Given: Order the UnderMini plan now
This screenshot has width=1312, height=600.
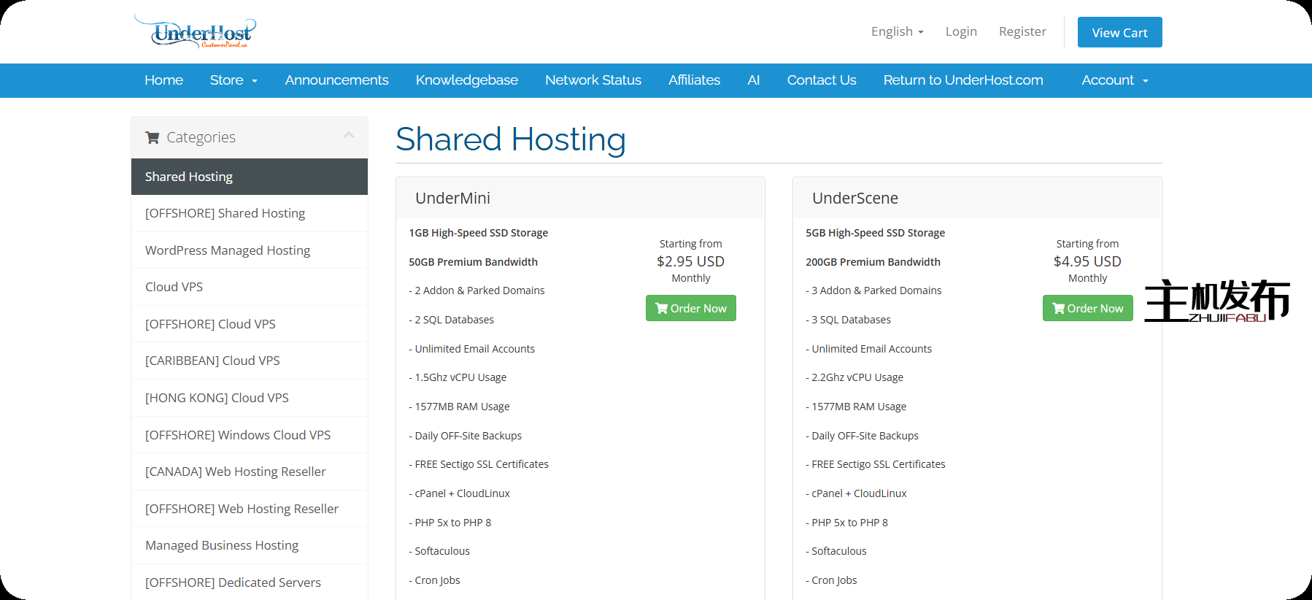Looking at the screenshot, I should pos(690,308).
